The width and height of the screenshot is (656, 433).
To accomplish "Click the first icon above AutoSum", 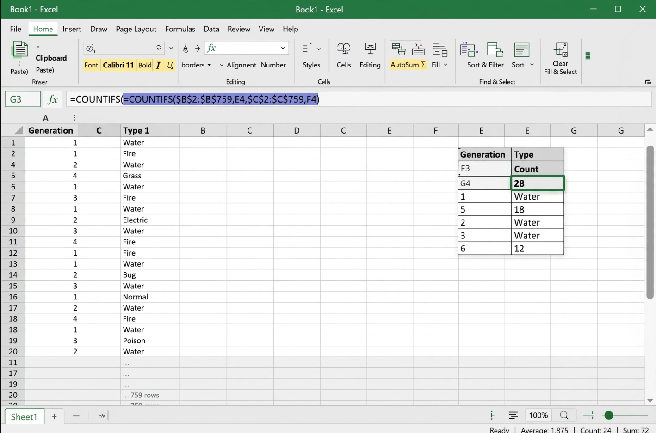I will (398, 49).
